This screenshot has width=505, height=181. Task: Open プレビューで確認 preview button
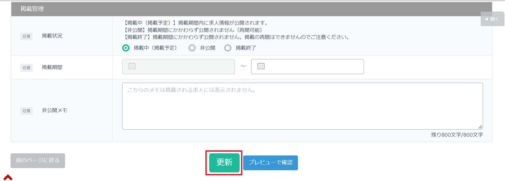pos(270,163)
